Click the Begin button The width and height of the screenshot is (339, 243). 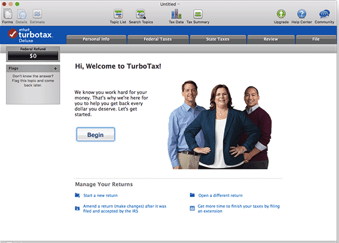tap(95, 135)
